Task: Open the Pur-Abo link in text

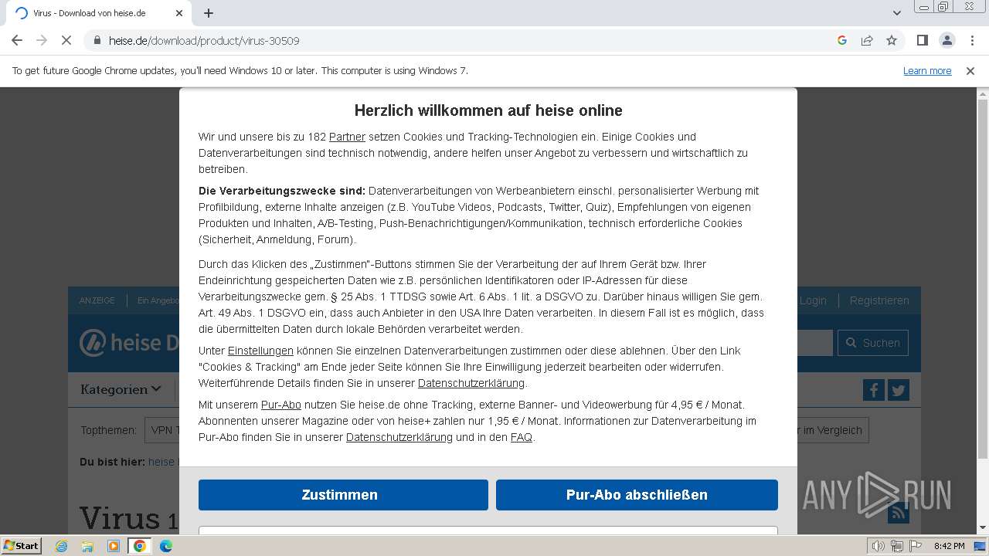Action: pos(281,405)
